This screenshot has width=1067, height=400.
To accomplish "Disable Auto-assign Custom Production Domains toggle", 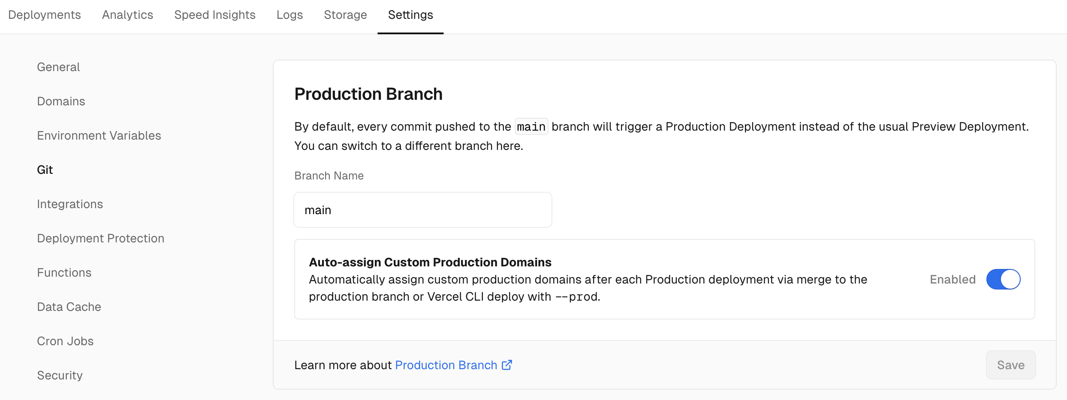I will pyautogui.click(x=1003, y=280).
